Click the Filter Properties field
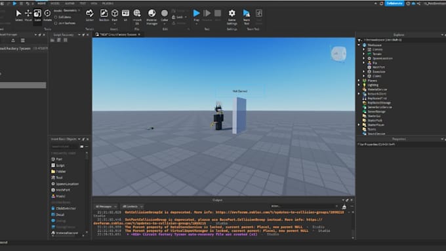 [401, 144]
